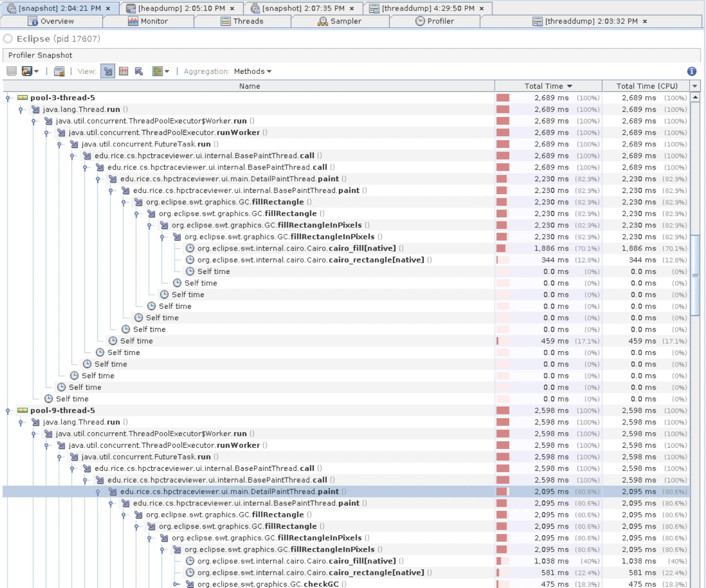This screenshot has width=706, height=588.
Task: Toggle the reverse calls view
Action: (x=139, y=71)
